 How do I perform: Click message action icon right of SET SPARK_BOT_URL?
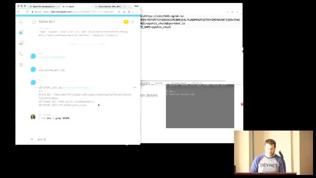135,88
